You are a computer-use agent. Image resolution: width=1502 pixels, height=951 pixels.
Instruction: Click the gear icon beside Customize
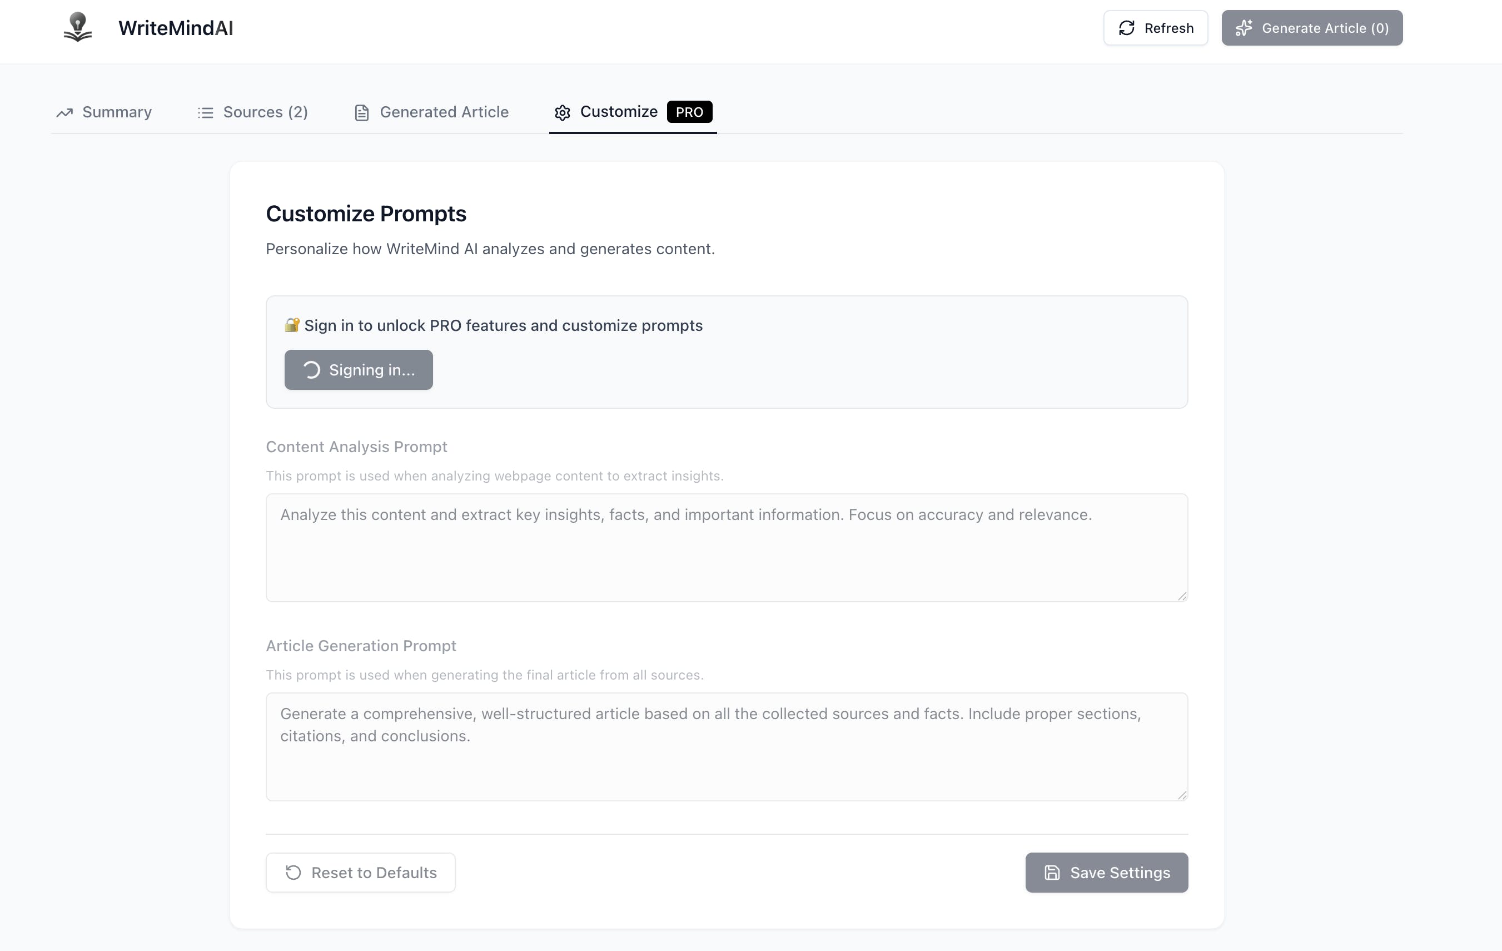click(562, 112)
